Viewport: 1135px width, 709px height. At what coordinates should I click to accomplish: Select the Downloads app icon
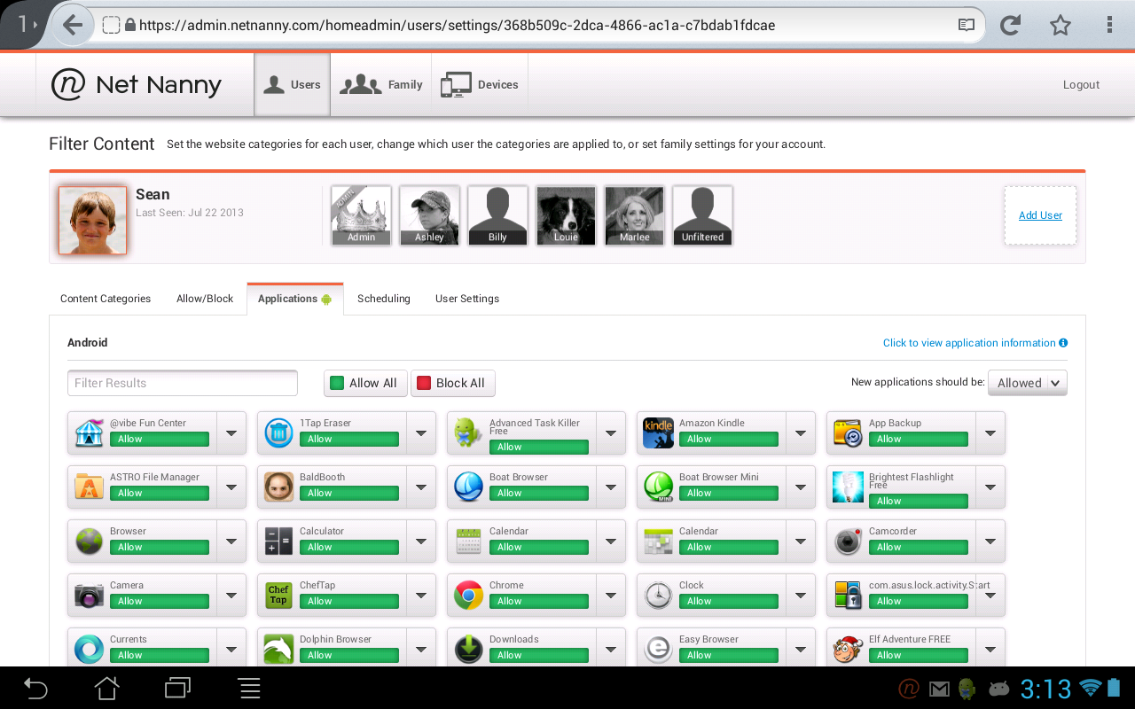pyautogui.click(x=468, y=649)
